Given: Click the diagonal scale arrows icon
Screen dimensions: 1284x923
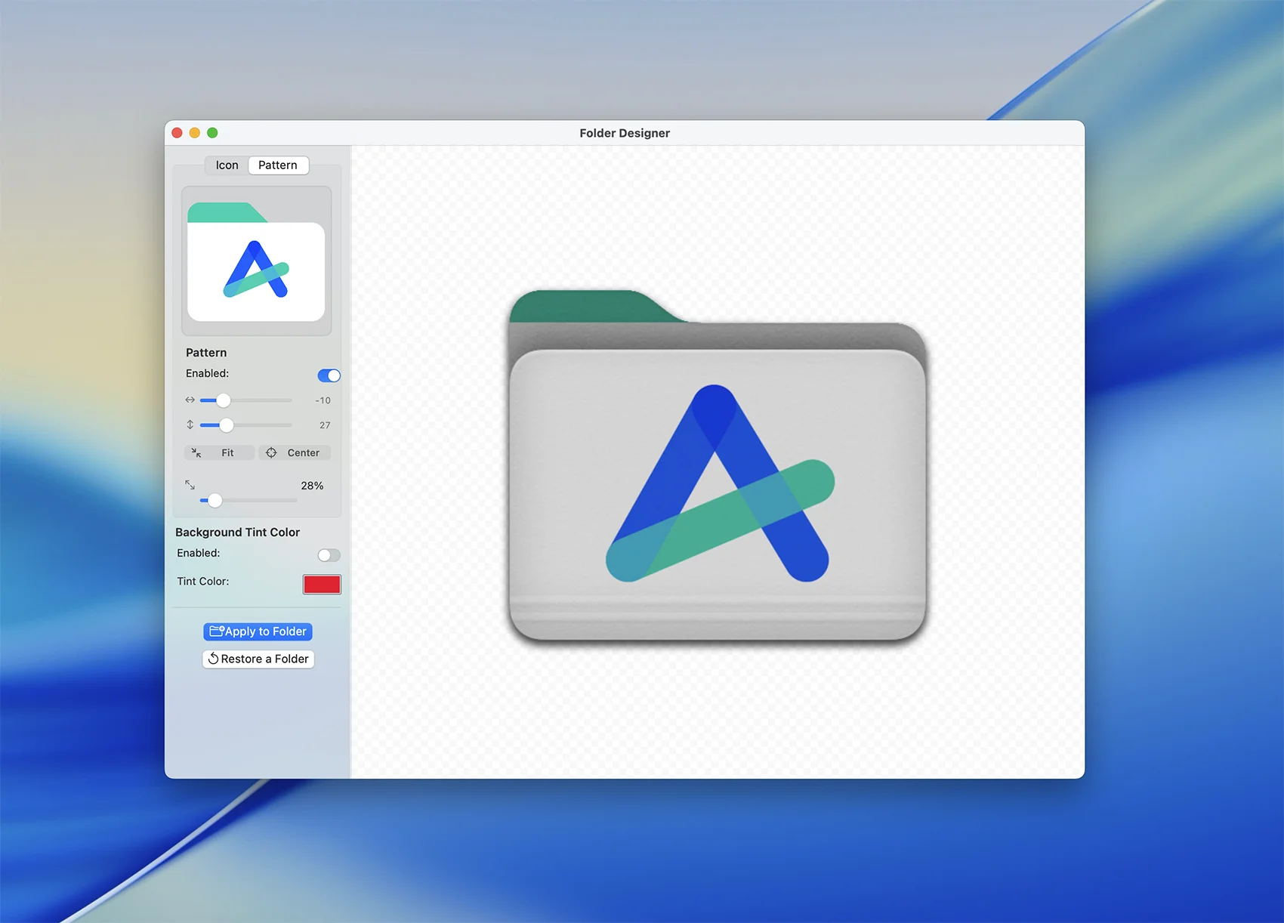Looking at the screenshot, I should [190, 485].
